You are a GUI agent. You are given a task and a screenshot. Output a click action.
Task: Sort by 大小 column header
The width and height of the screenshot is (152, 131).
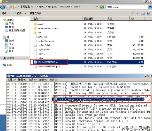137,19
